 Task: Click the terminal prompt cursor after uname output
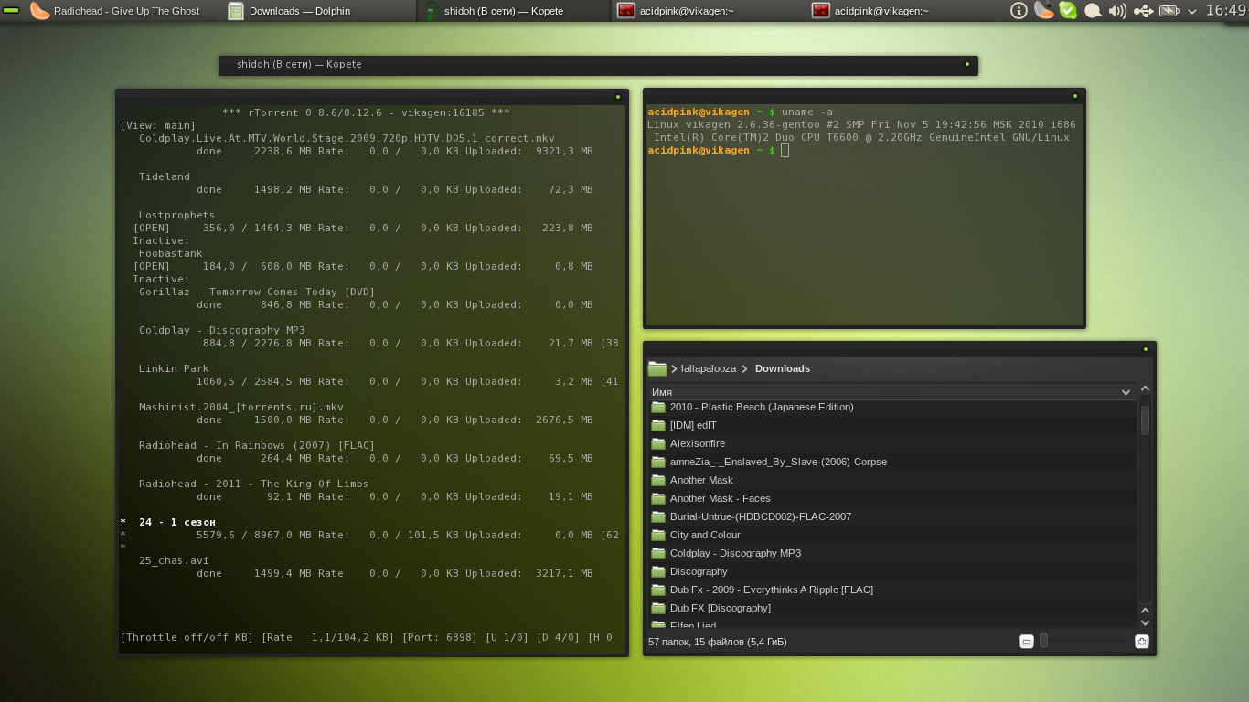[785, 150]
